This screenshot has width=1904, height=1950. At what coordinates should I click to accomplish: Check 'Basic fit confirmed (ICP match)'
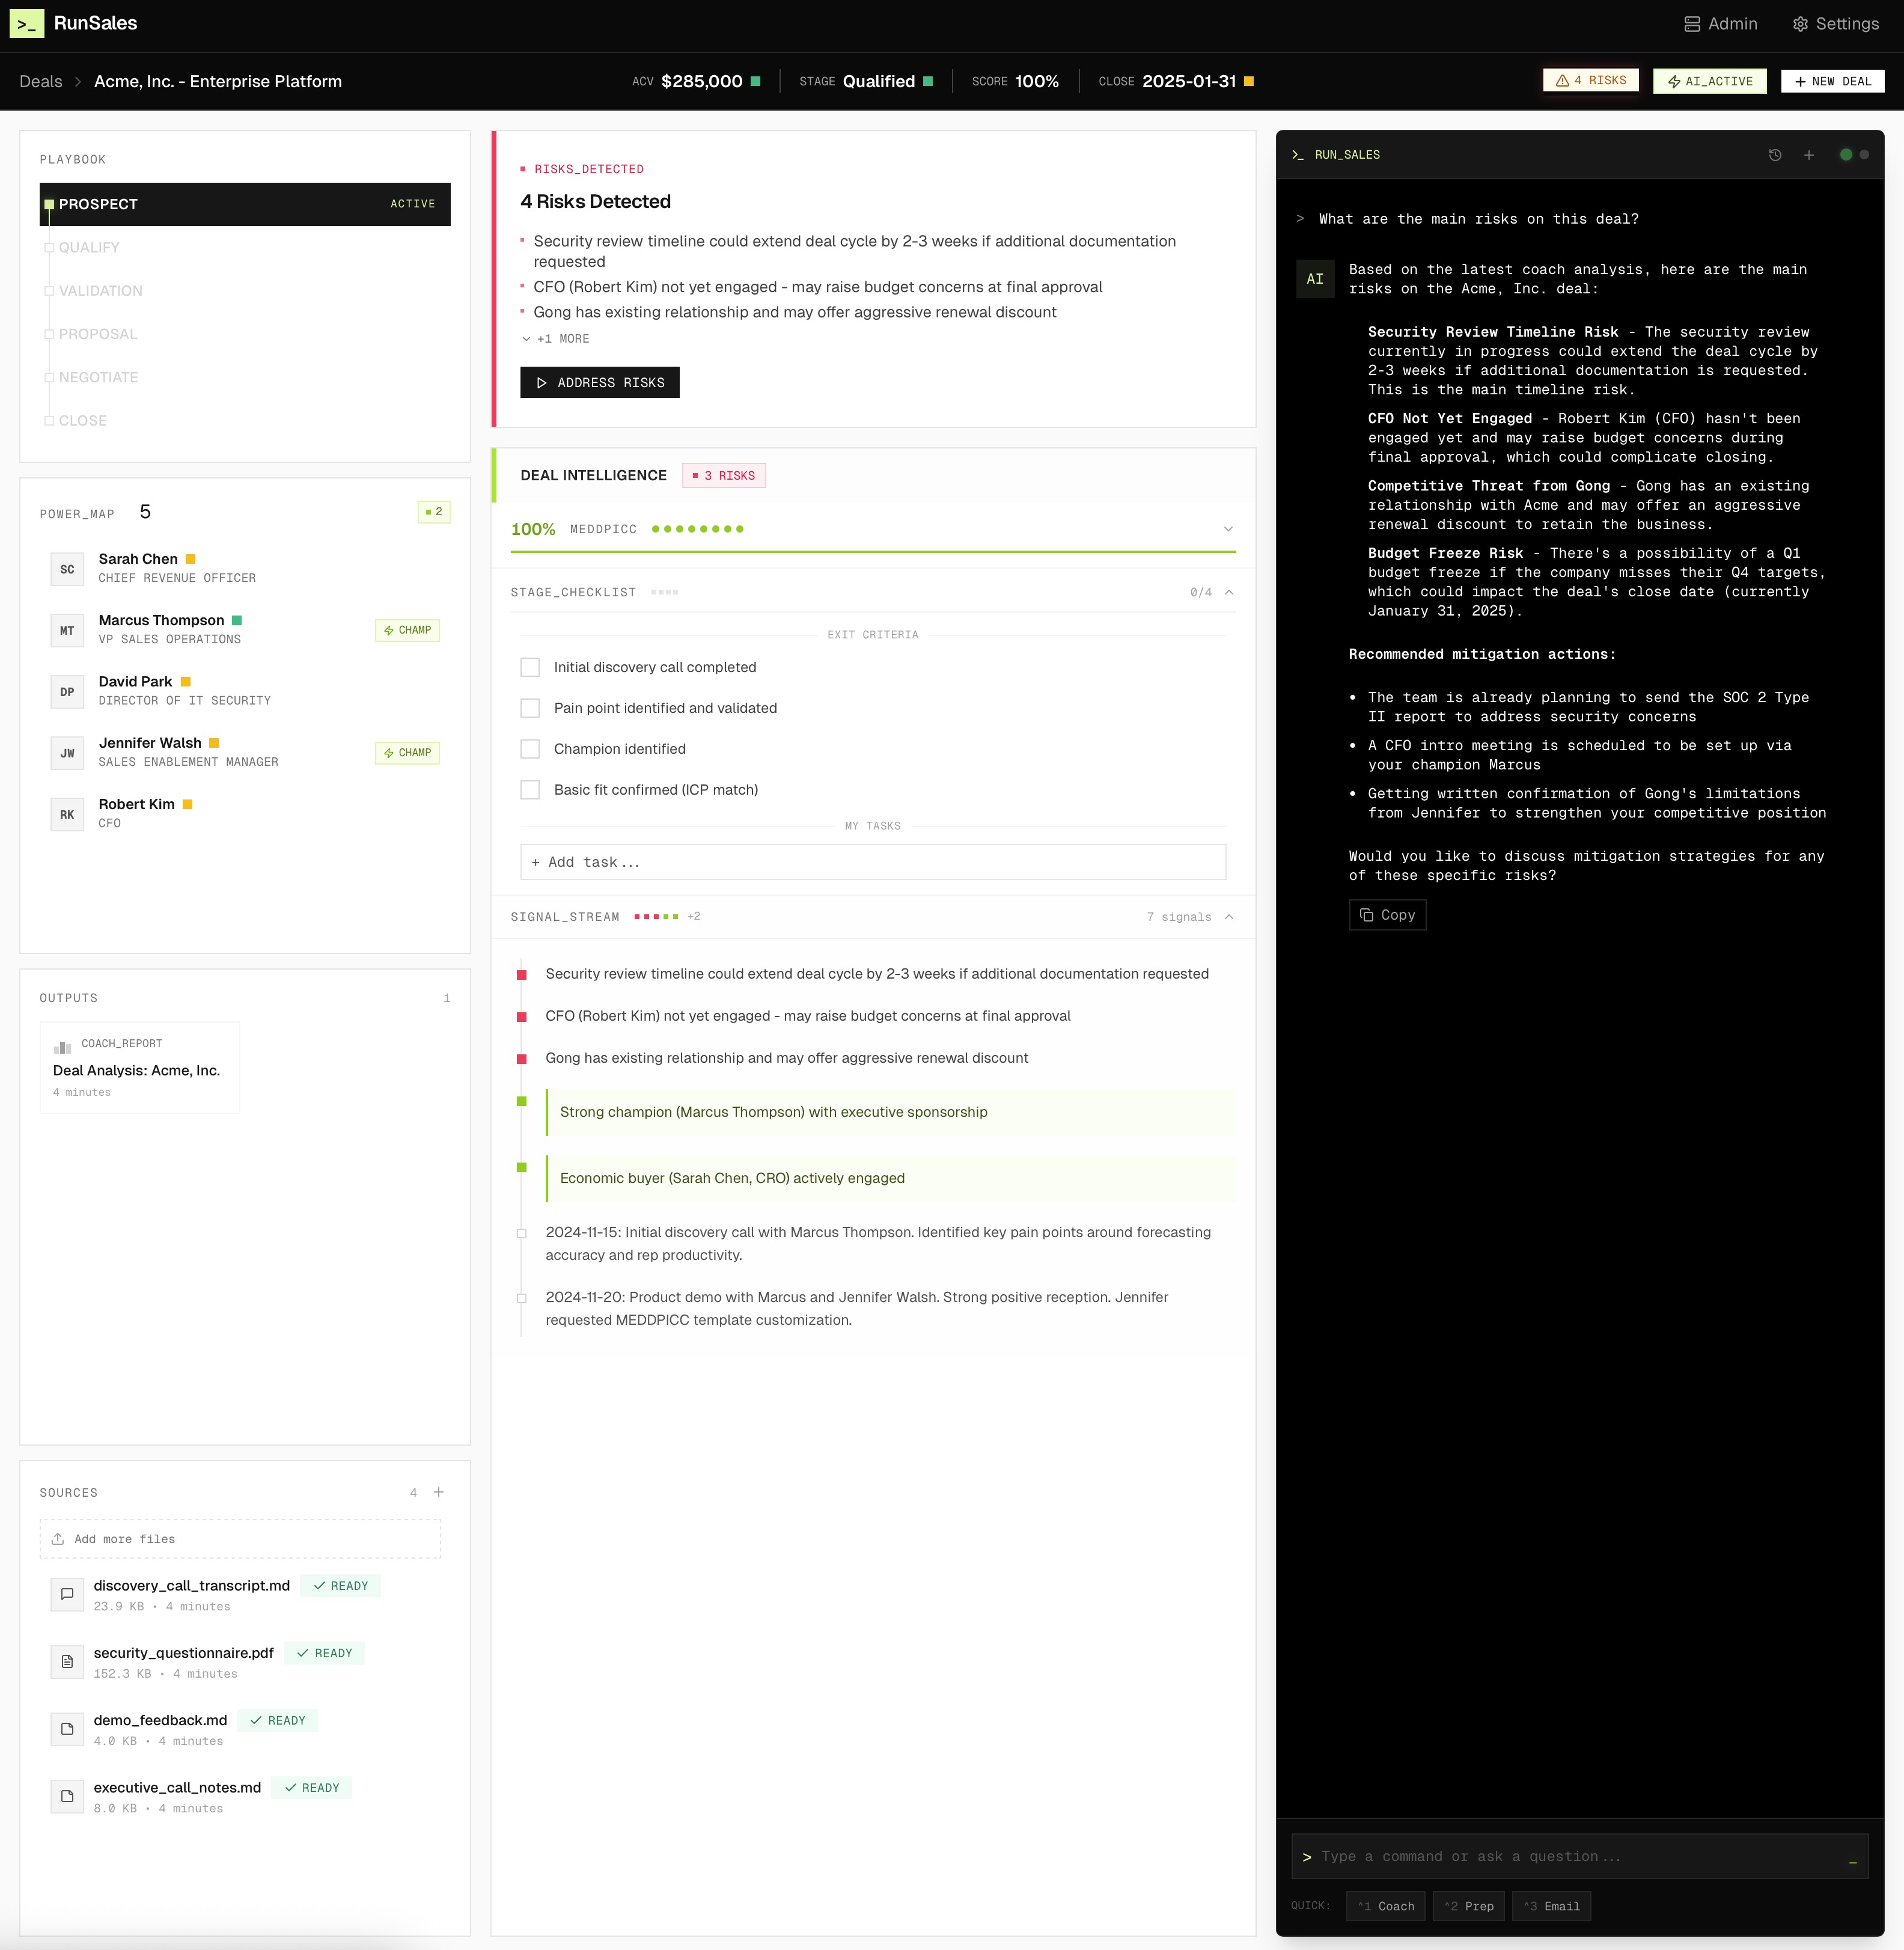[530, 789]
